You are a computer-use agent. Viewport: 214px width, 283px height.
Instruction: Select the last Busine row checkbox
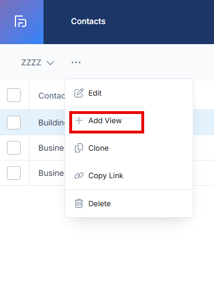pyautogui.click(x=14, y=173)
